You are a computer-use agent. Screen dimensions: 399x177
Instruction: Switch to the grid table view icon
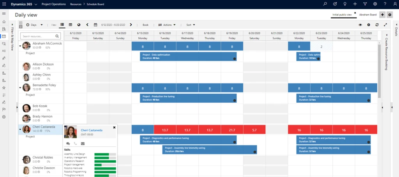(x=71, y=25)
